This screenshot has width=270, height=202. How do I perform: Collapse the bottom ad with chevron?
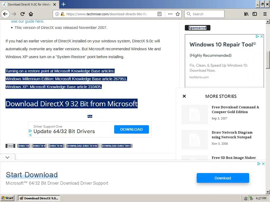tap(7, 157)
